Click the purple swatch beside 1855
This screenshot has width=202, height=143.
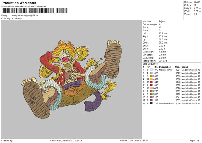(151, 100)
